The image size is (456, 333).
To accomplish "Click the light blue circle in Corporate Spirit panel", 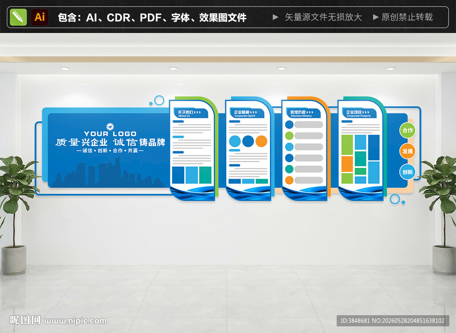I will click(x=235, y=141).
